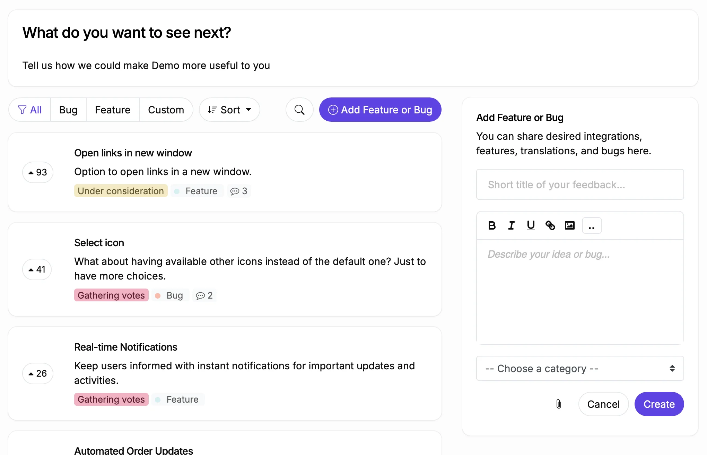Click the 'Add Feature or Bug' button
The image size is (707, 455).
pyautogui.click(x=380, y=110)
